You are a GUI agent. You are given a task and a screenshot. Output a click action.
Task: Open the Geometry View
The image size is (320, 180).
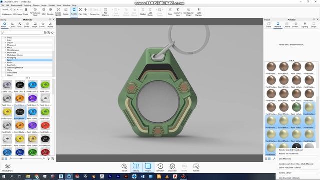pos(178,12)
